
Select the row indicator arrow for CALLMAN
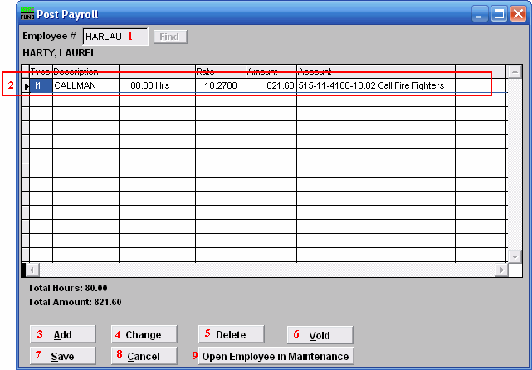(x=26, y=85)
